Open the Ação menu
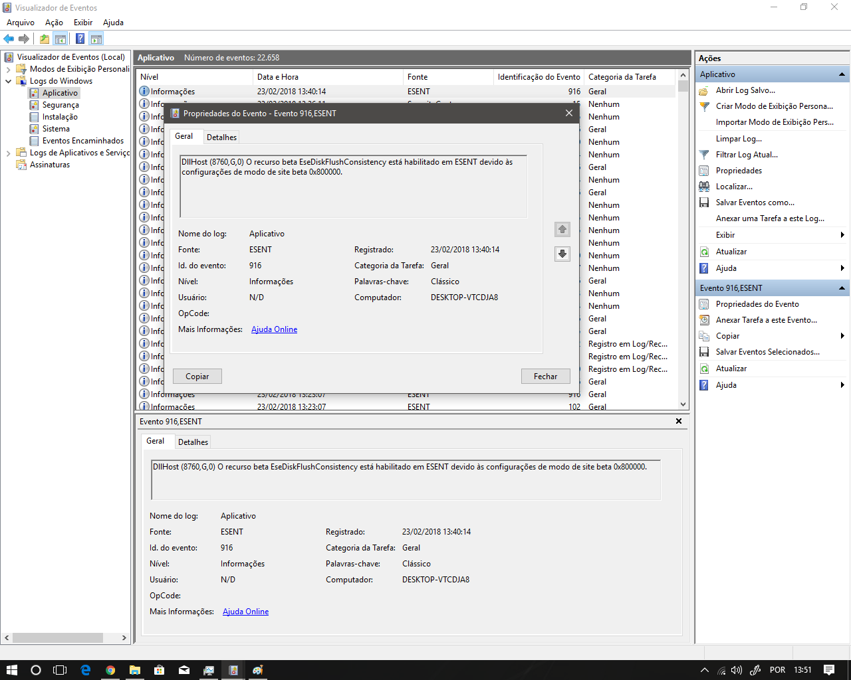Screen dimensions: 851x680 [x=54, y=23]
